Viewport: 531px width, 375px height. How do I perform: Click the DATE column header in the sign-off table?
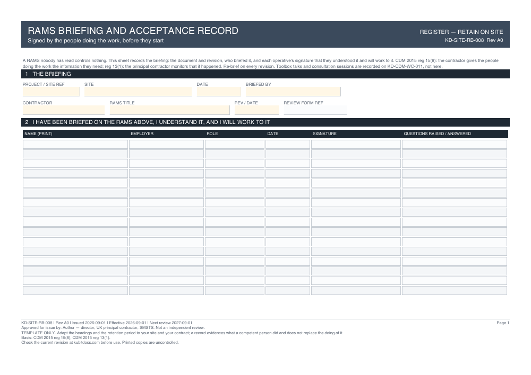click(x=272, y=134)
